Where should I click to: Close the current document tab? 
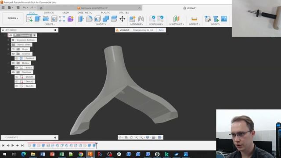point(140,8)
